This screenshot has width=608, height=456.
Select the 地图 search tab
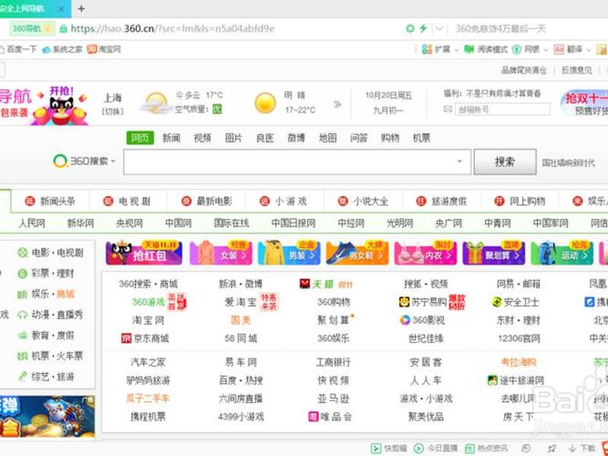pos(328,138)
